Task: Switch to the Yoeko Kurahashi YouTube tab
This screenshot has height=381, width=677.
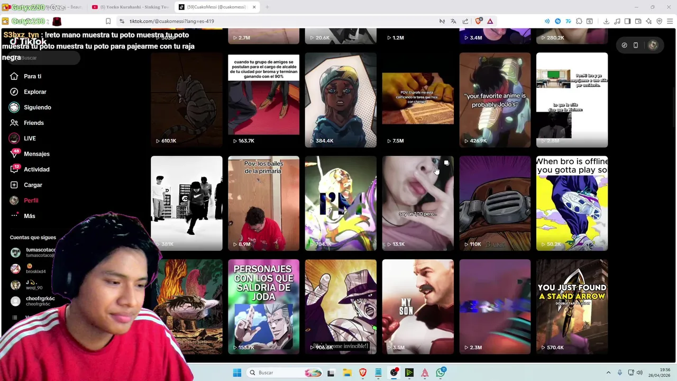Action: point(130,7)
